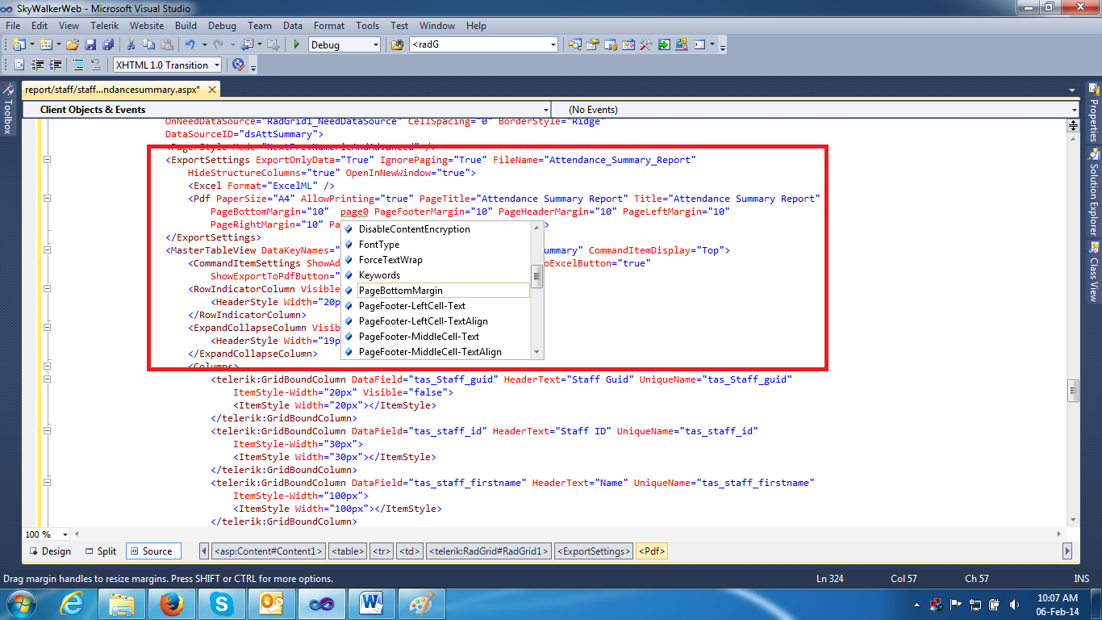Open the Solution Explorer side panel tab
The image size is (1102, 620).
1094,191
